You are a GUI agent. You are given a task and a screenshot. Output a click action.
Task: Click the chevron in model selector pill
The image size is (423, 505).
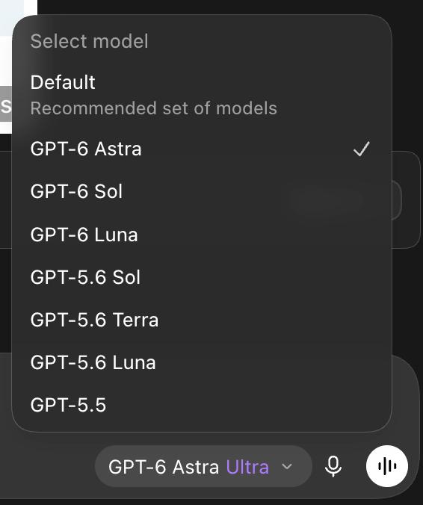[x=287, y=466]
